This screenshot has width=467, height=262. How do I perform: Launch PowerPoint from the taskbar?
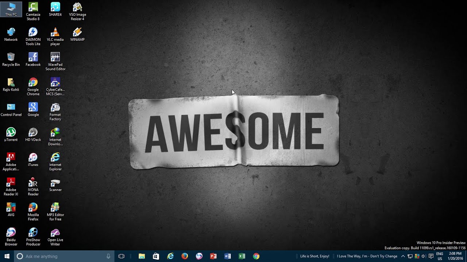click(213, 256)
